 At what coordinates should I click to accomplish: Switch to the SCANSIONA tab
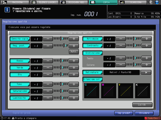coord(133,2)
